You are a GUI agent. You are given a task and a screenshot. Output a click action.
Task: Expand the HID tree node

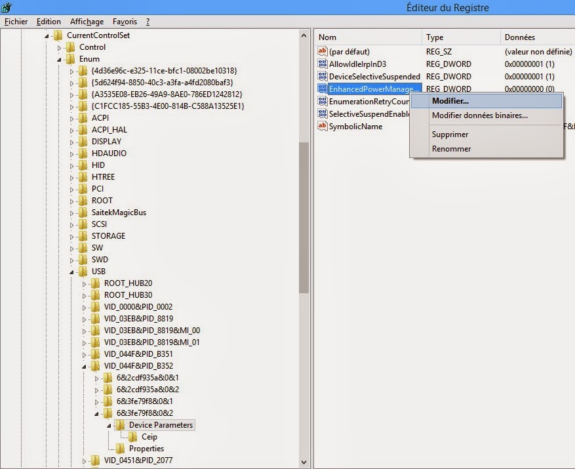pyautogui.click(x=71, y=166)
